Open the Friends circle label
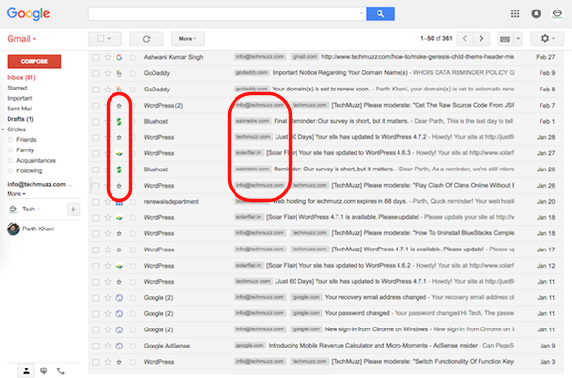This screenshot has width=572, height=378. [27, 140]
